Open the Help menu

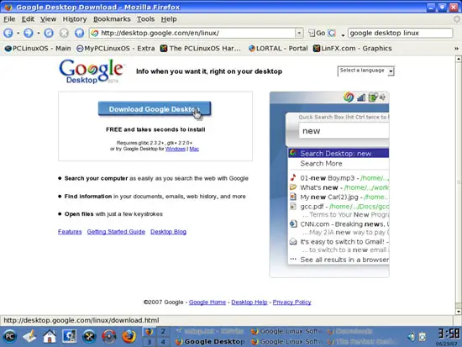pos(169,19)
